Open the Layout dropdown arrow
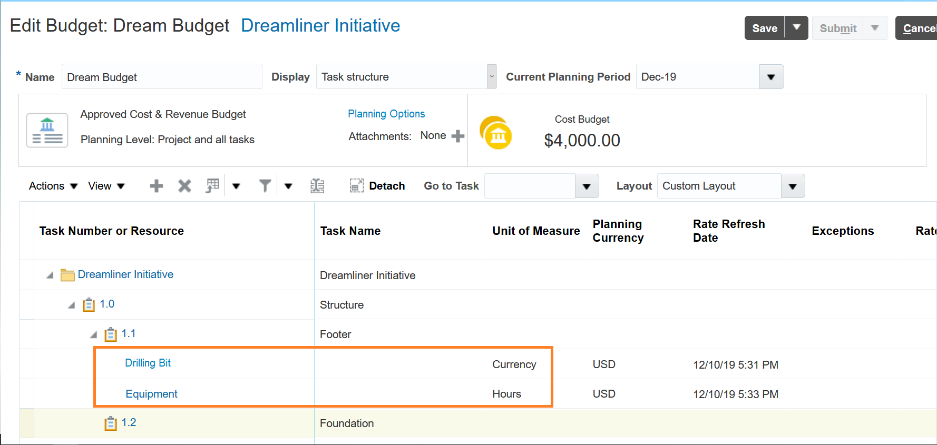Image resolution: width=937 pixels, height=445 pixels. (792, 186)
